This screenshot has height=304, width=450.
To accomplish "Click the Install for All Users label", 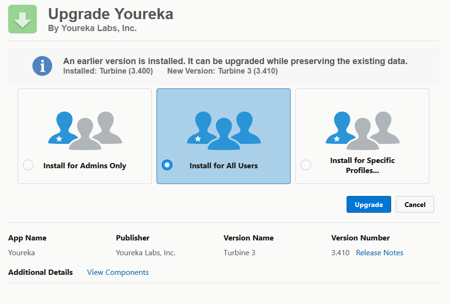I will pos(224,165).
